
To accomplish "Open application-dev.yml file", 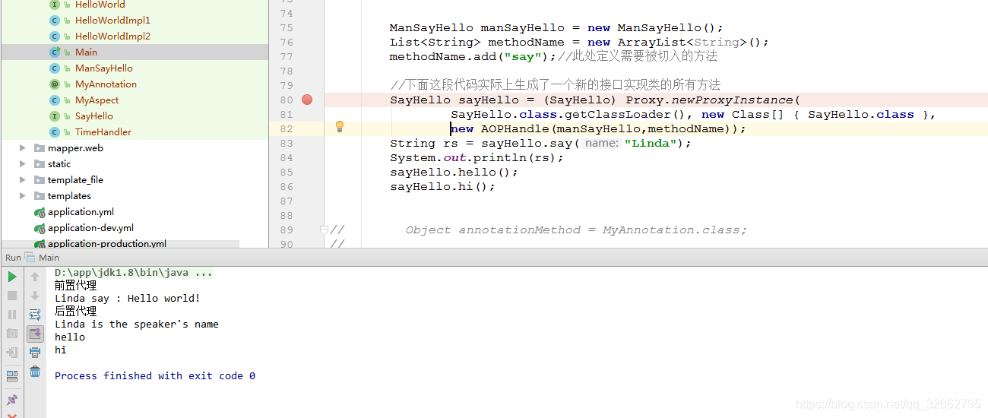I will click(x=90, y=228).
